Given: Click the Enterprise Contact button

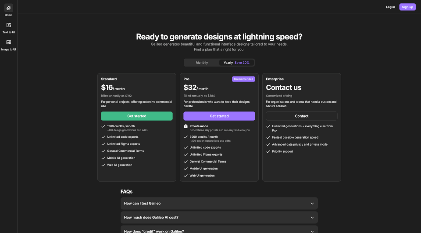Looking at the screenshot, I should click(302, 116).
